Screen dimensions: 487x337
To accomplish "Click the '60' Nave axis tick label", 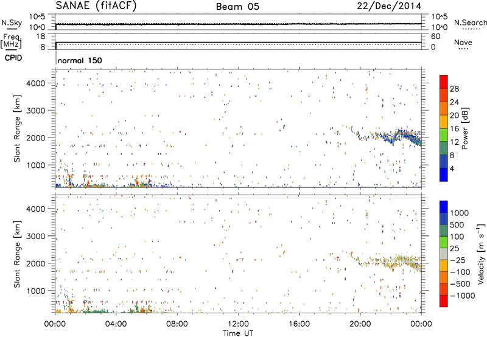I will point(435,36).
